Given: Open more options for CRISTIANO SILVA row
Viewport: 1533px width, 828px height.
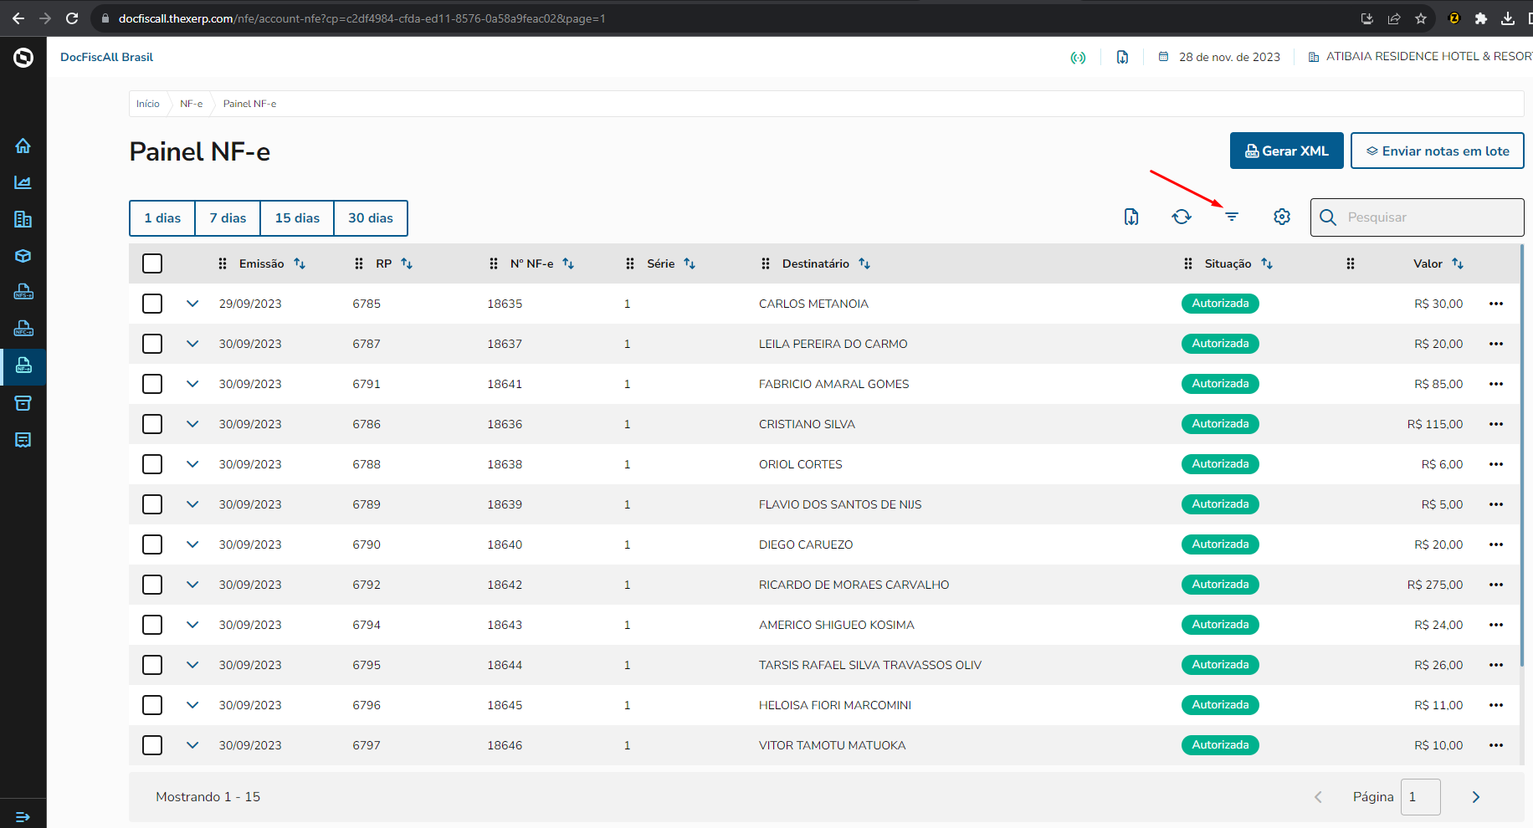Looking at the screenshot, I should click(x=1496, y=424).
